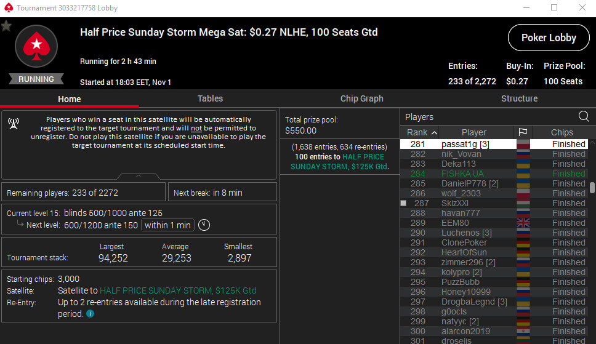
Task: Click the Players panel heading
Action: (x=419, y=117)
